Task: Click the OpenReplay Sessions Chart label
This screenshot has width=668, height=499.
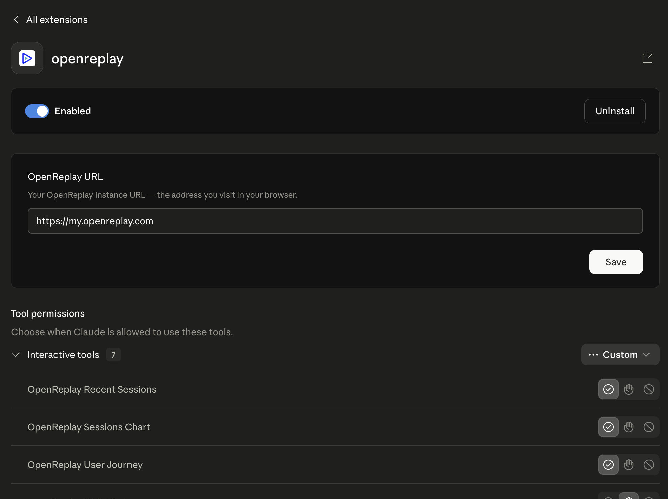Action: pyautogui.click(x=89, y=427)
